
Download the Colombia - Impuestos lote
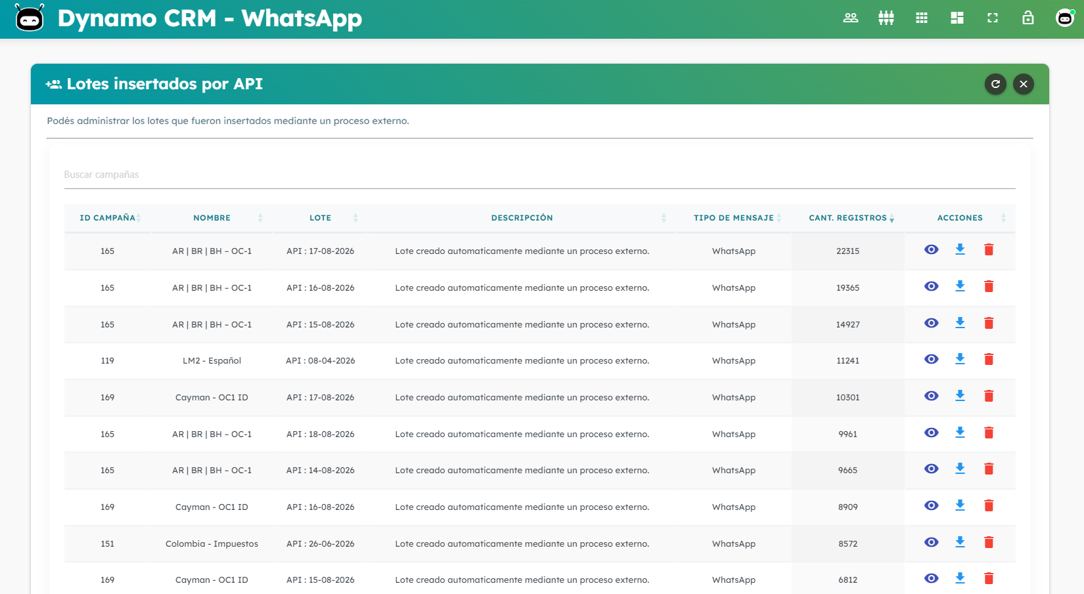tap(960, 543)
